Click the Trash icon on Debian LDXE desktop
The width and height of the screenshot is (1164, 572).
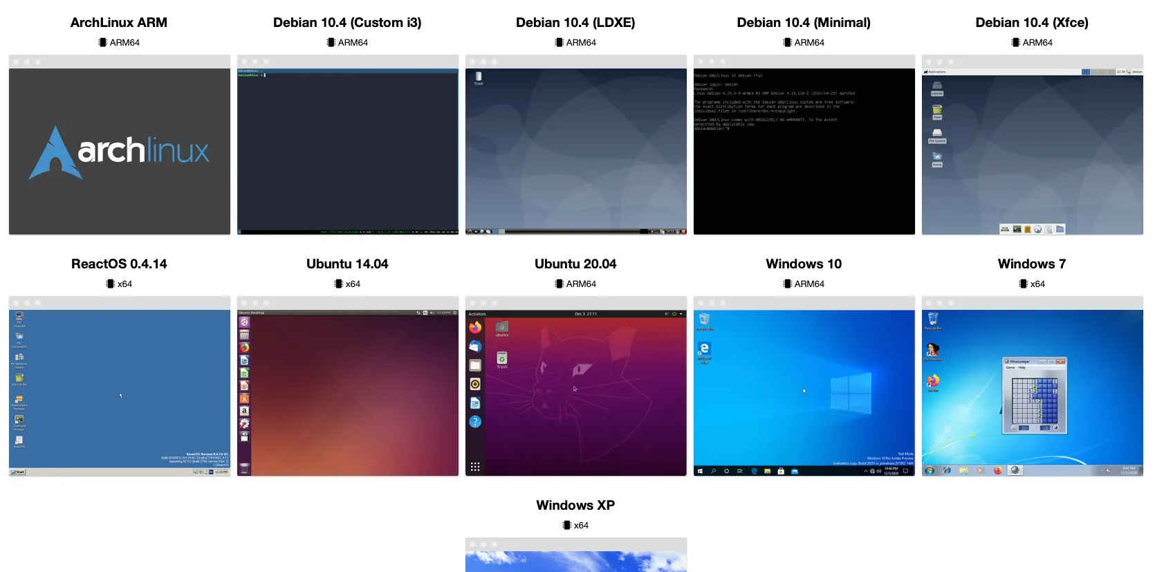pyautogui.click(x=479, y=78)
